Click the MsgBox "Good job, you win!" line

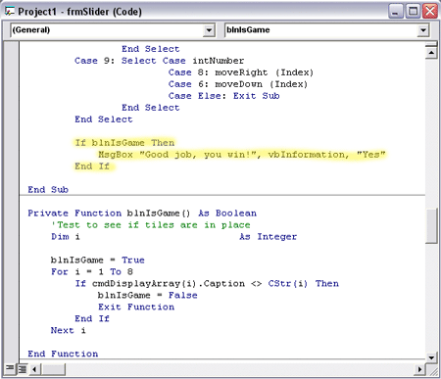tap(242, 155)
